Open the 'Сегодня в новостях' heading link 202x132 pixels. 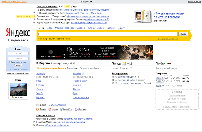[47, 7]
